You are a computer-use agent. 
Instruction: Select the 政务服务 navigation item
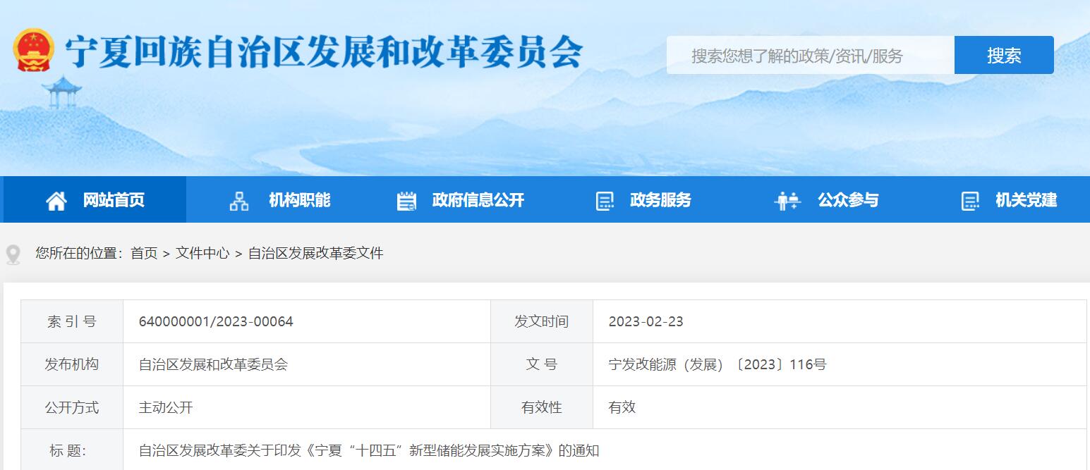click(x=660, y=200)
